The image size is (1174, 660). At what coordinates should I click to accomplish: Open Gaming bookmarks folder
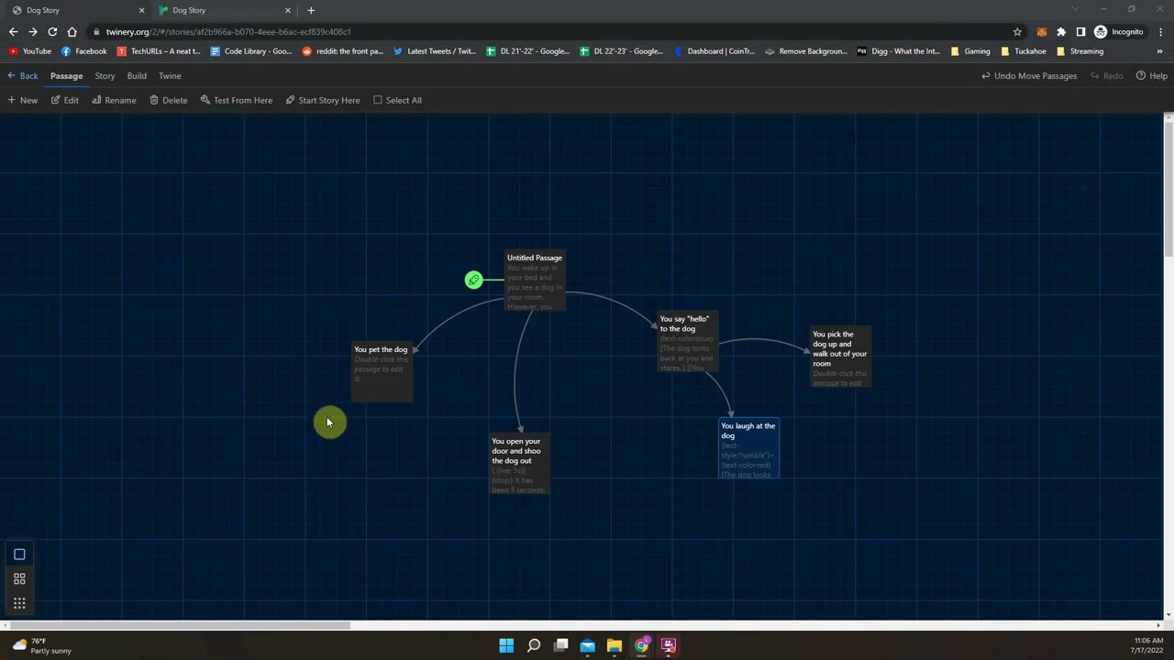tap(970, 51)
